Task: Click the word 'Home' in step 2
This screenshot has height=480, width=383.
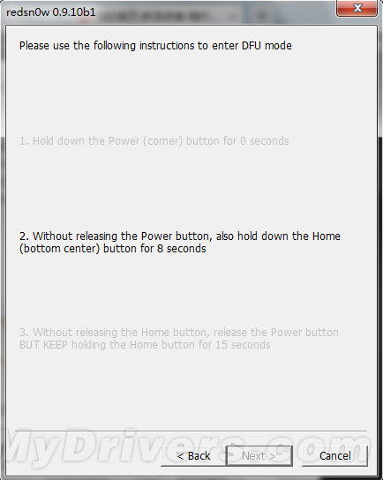Action: (x=327, y=236)
